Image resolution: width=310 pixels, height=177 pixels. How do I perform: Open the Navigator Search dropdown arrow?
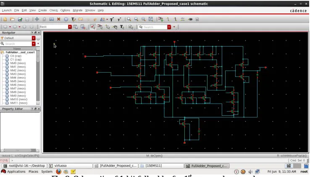pos(34,44)
